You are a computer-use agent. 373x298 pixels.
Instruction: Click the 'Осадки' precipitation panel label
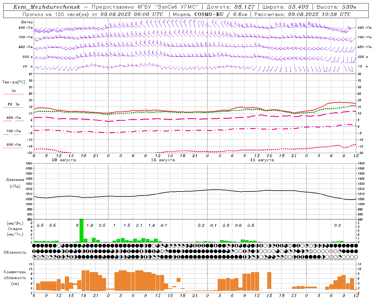[x=15, y=229]
